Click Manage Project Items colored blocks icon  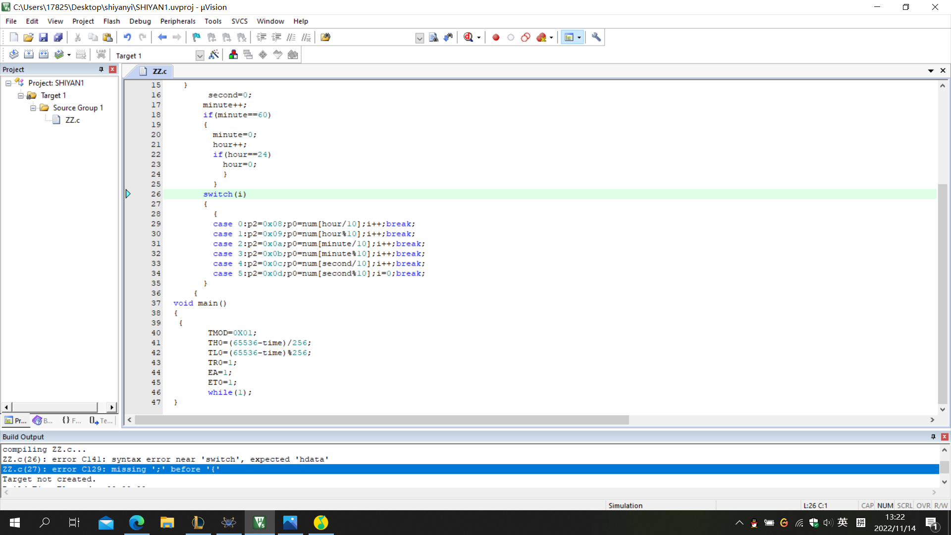pyautogui.click(x=233, y=55)
